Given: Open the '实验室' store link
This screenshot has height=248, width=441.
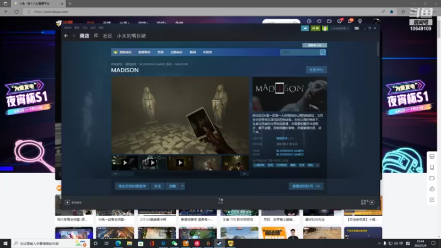Looking at the screenshot, I should click(207, 52).
